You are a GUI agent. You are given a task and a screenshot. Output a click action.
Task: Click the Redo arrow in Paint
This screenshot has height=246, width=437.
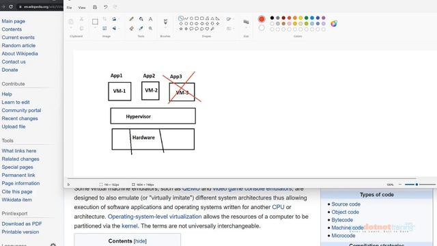(115, 8)
